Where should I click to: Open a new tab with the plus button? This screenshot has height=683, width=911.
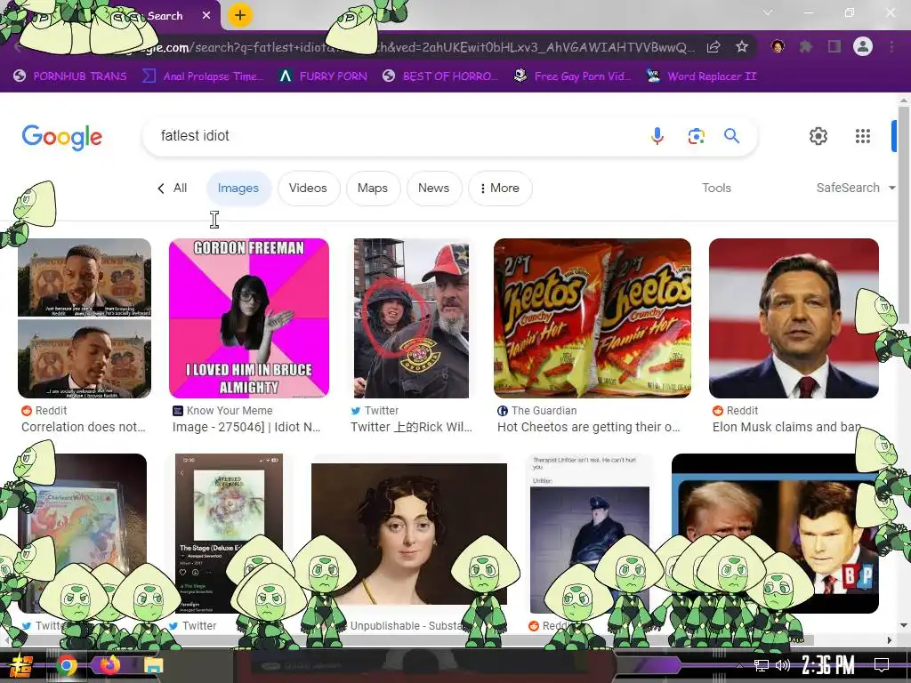click(x=240, y=15)
